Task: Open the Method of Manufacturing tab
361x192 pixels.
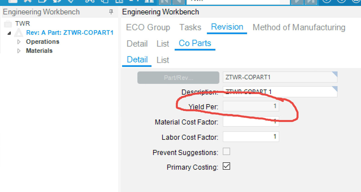Action: click(x=299, y=27)
